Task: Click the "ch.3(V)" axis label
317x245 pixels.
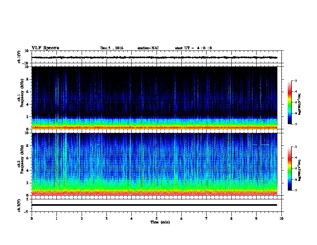Action: [19, 206]
